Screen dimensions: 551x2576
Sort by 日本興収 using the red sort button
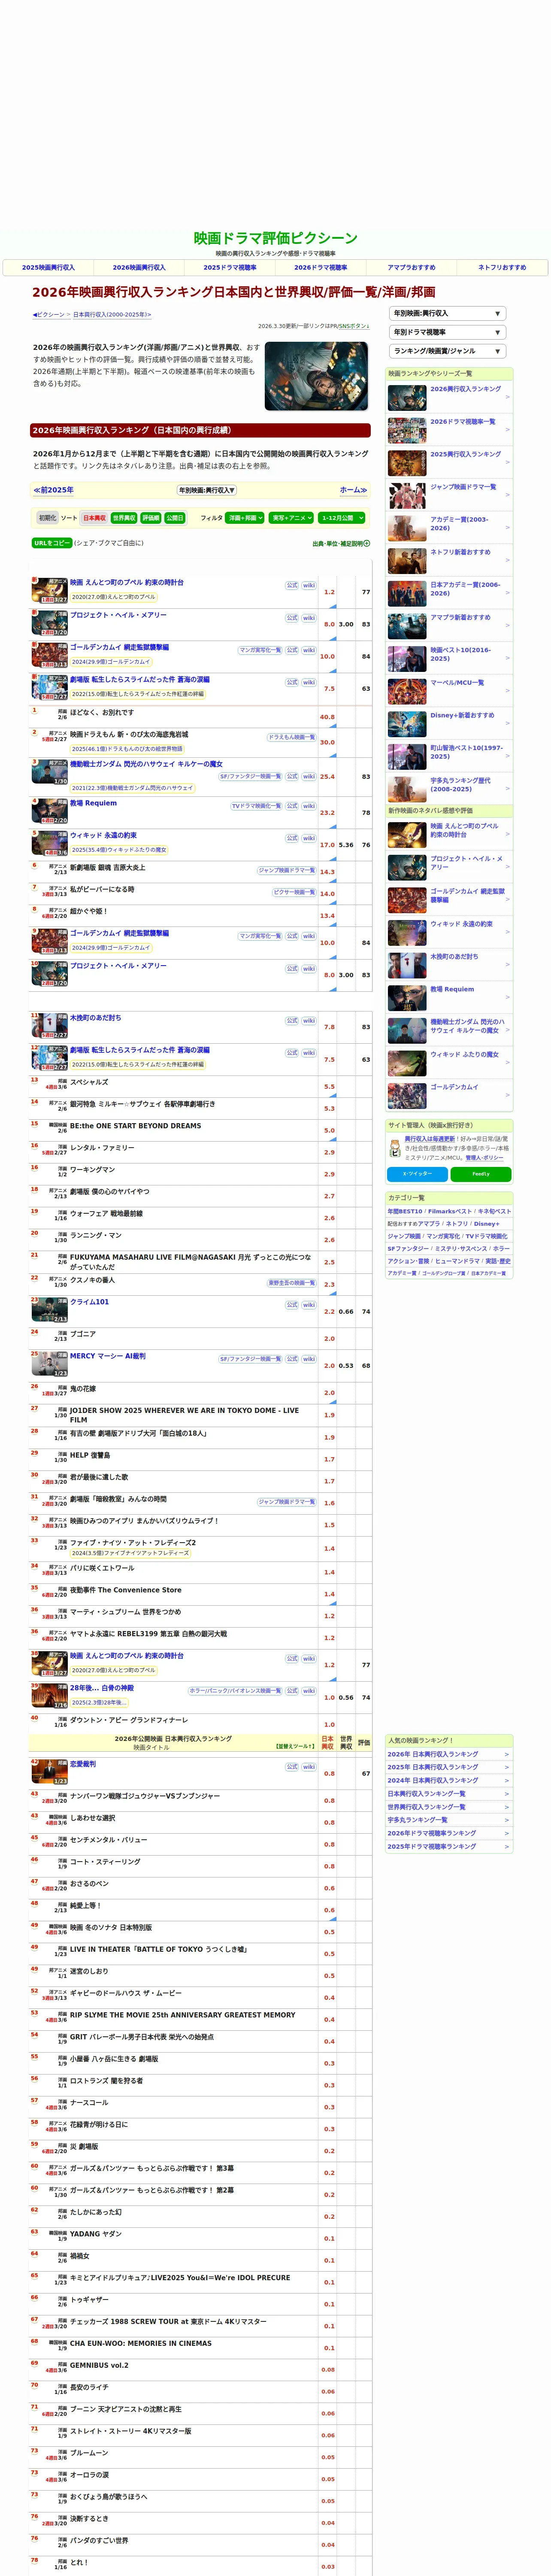tap(94, 518)
